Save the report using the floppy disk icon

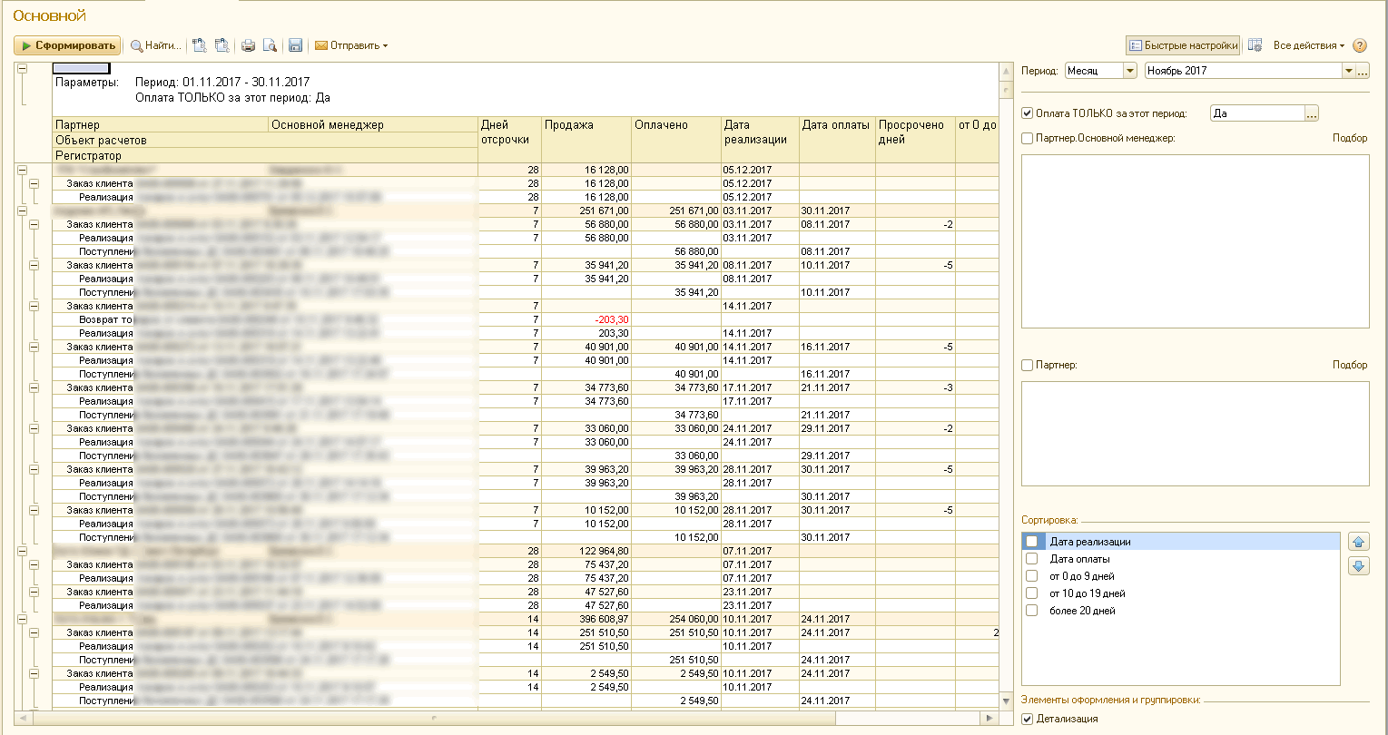[x=295, y=45]
